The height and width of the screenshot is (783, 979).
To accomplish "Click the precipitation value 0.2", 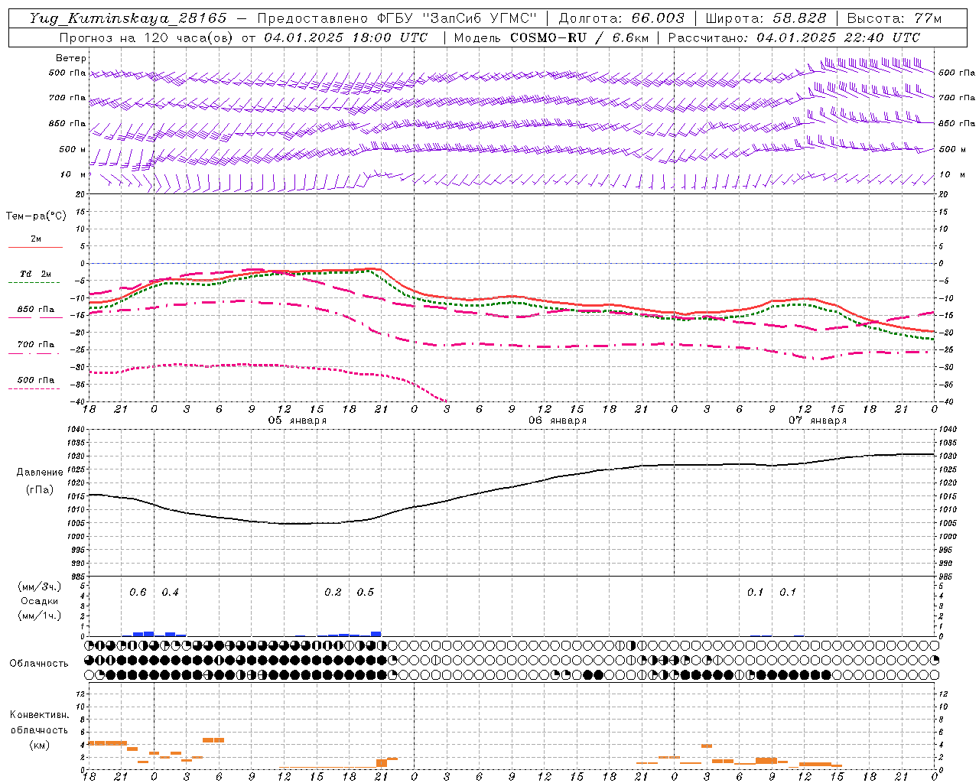I will pyautogui.click(x=333, y=592).
